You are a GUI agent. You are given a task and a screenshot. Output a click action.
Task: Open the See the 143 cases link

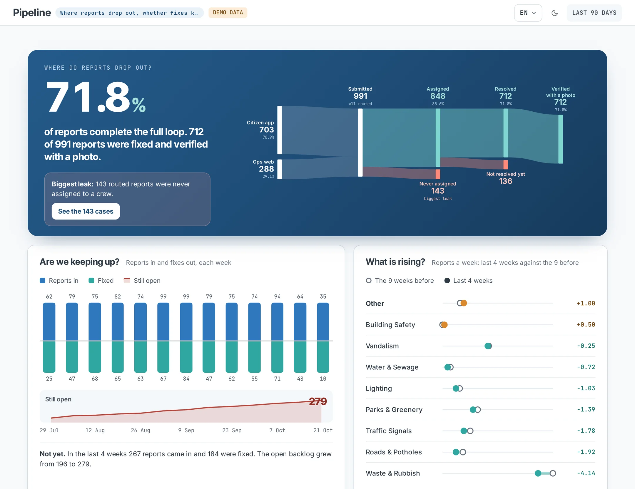coord(86,211)
